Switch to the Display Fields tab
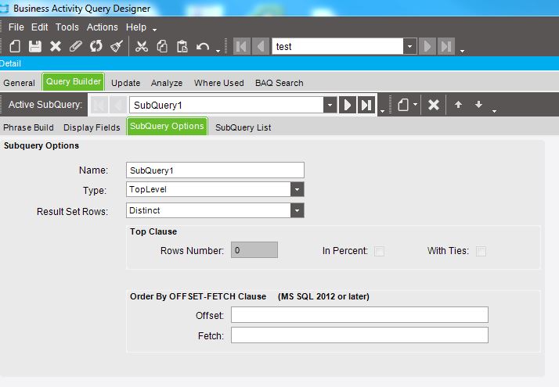This screenshot has width=559, height=387. pyautogui.click(x=92, y=127)
